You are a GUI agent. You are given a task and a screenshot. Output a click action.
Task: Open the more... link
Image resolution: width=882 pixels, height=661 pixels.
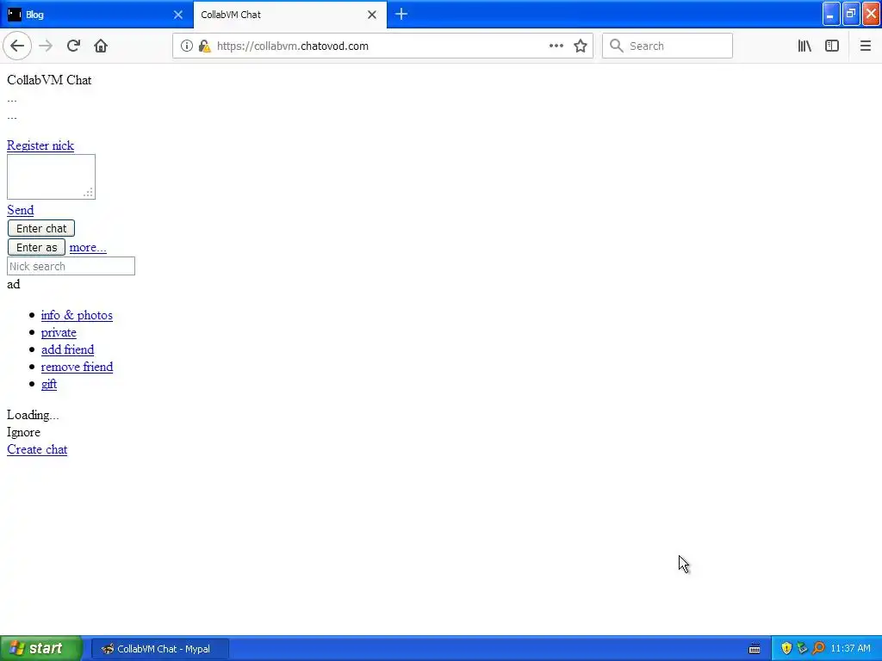point(88,247)
